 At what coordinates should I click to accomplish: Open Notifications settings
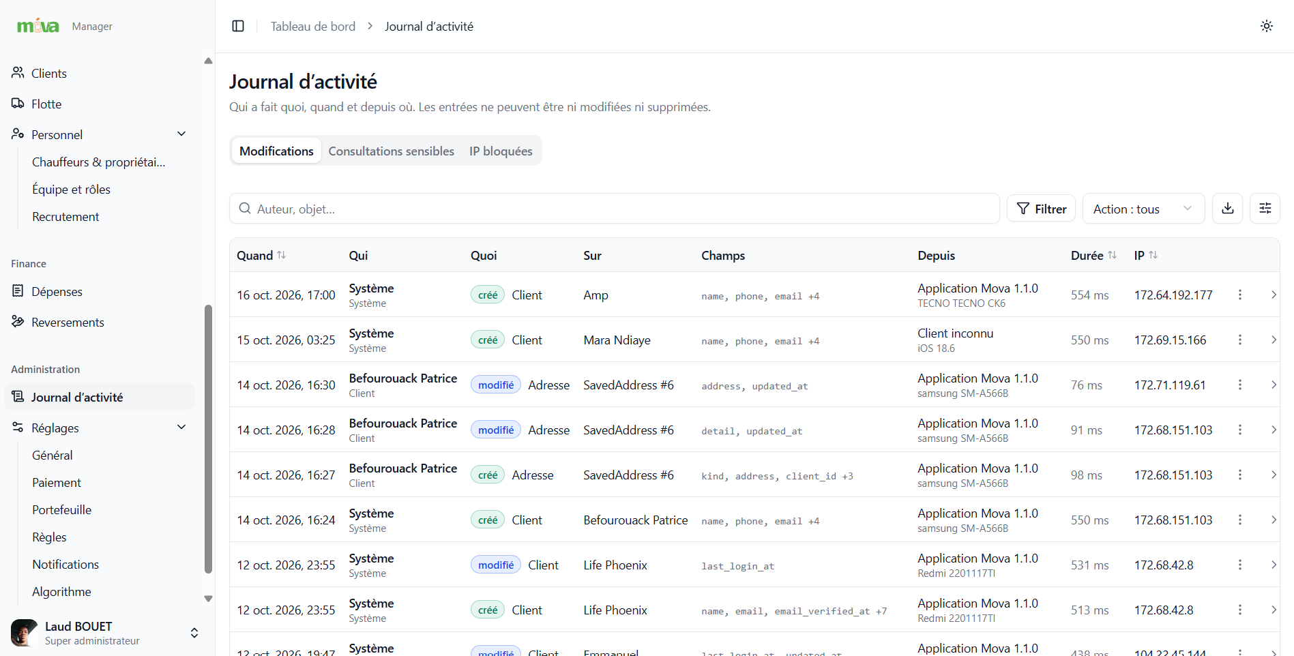65,564
